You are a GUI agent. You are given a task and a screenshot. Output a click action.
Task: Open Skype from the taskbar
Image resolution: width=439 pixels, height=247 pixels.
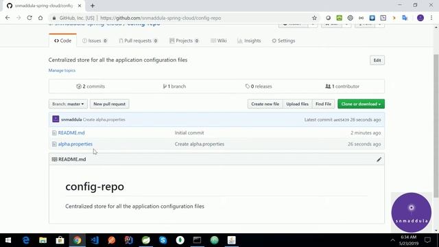[x=163, y=240]
